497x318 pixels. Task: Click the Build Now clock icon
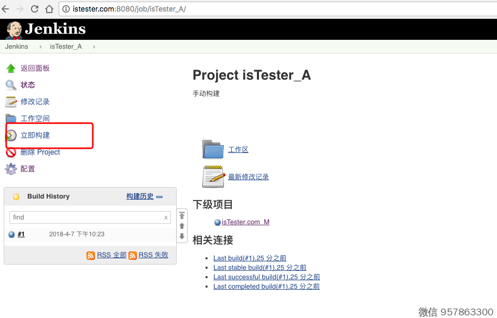click(x=11, y=136)
